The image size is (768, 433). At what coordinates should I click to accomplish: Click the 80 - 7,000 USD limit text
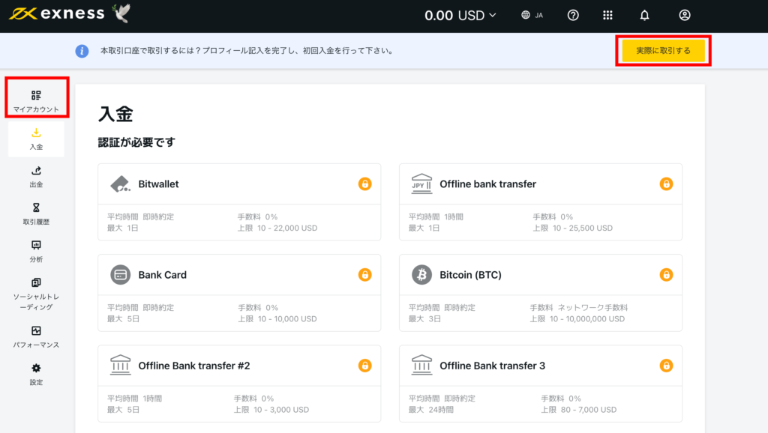589,410
